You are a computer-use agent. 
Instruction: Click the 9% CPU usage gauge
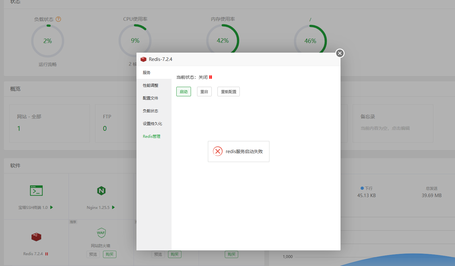(x=135, y=41)
